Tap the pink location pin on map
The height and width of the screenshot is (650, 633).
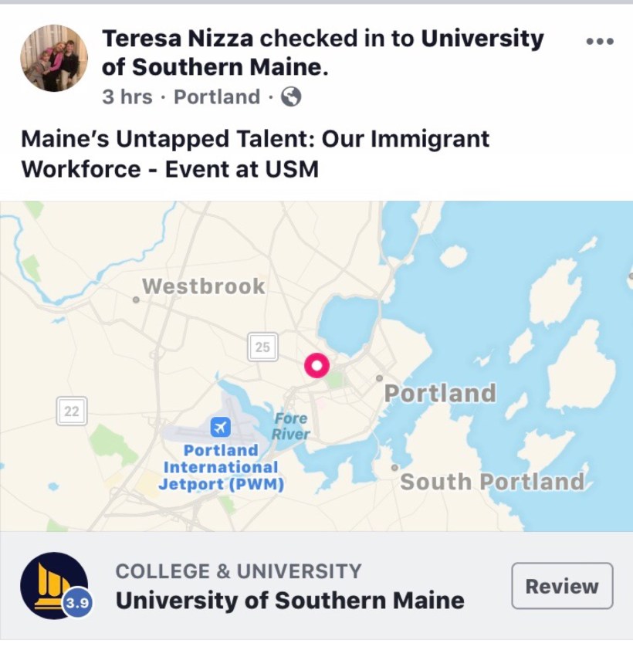pos(316,365)
